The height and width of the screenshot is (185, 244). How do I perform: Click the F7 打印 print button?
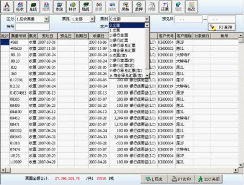click(181, 179)
